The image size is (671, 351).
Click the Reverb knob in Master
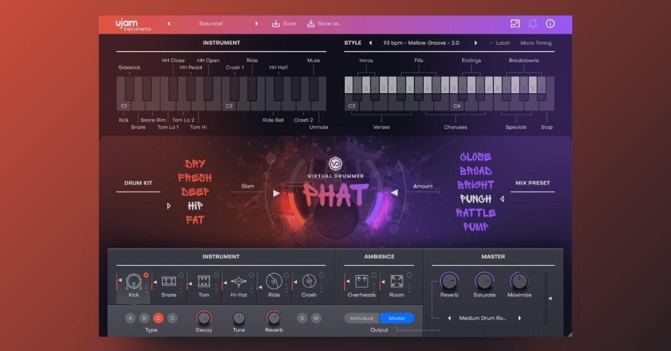coord(449,281)
